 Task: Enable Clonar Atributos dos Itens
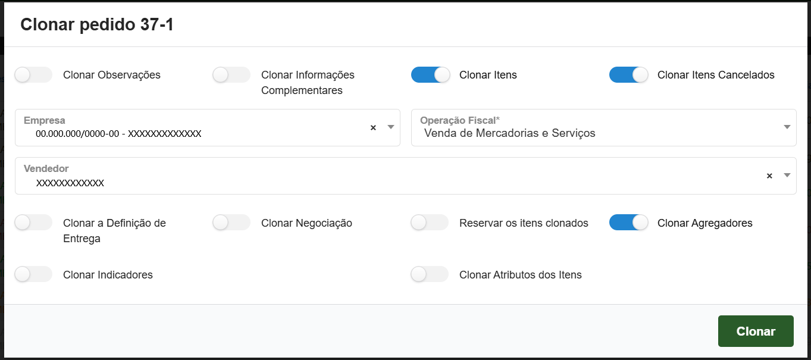coord(429,274)
